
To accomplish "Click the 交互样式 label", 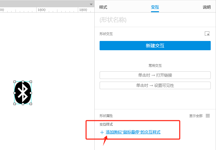I will click(106, 125).
